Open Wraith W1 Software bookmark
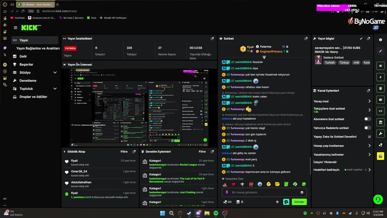Image resolution: width=387 pixels, height=218 pixels. (113, 18)
